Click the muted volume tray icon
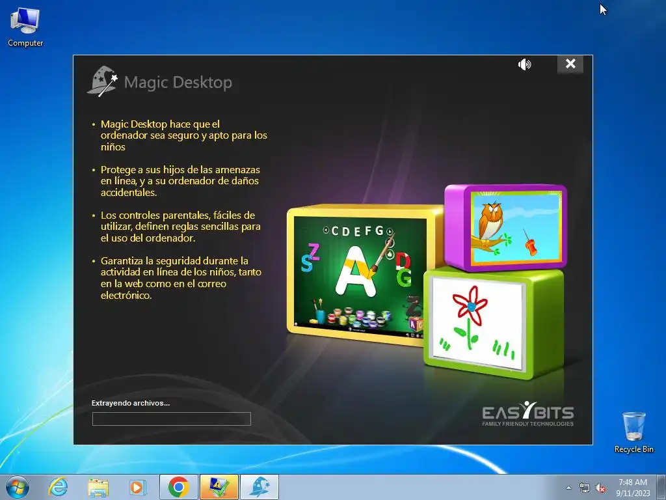 click(600, 488)
